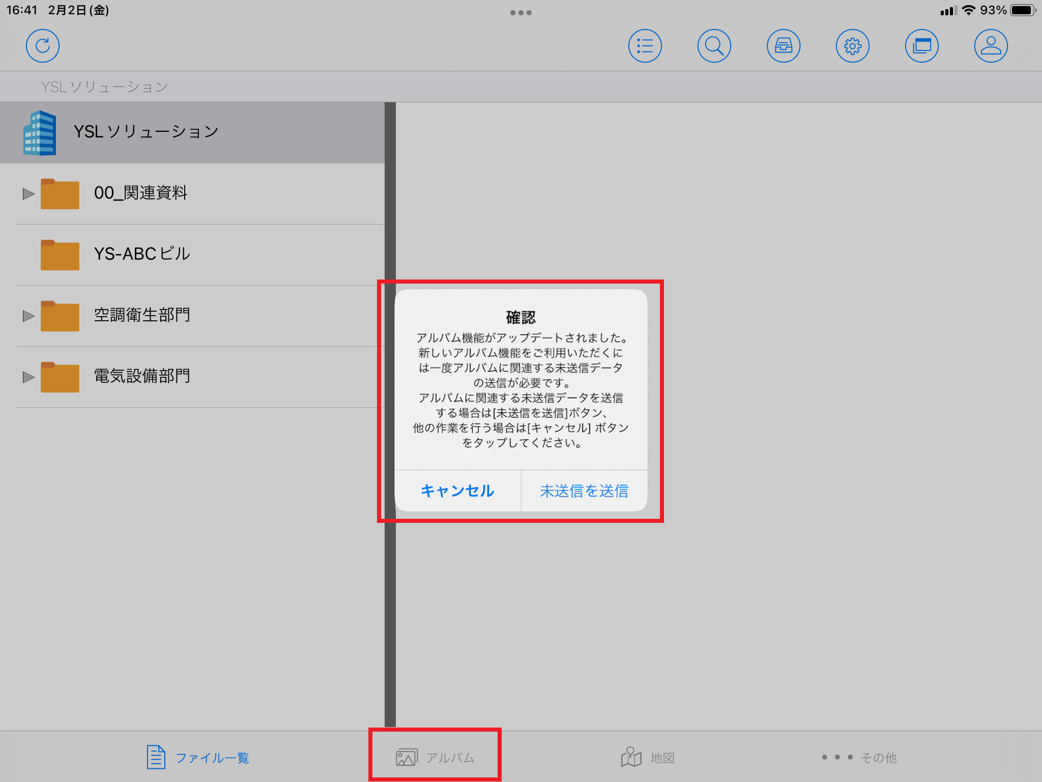
Task: Select the YSLソリューション root item
Action: click(147, 132)
